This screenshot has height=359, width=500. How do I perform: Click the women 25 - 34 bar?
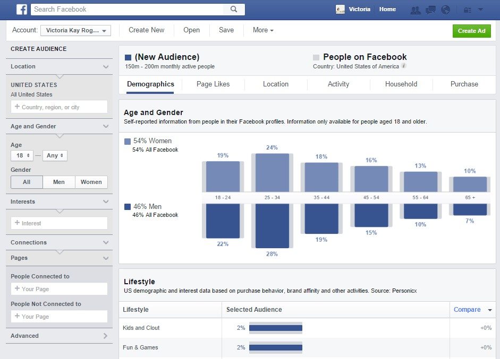(x=272, y=173)
